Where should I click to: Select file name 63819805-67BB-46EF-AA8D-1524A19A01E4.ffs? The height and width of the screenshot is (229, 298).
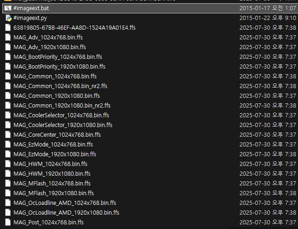[x=74, y=28]
